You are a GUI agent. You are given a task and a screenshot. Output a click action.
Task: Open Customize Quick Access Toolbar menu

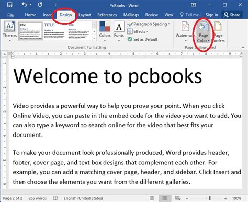coord(55,5)
